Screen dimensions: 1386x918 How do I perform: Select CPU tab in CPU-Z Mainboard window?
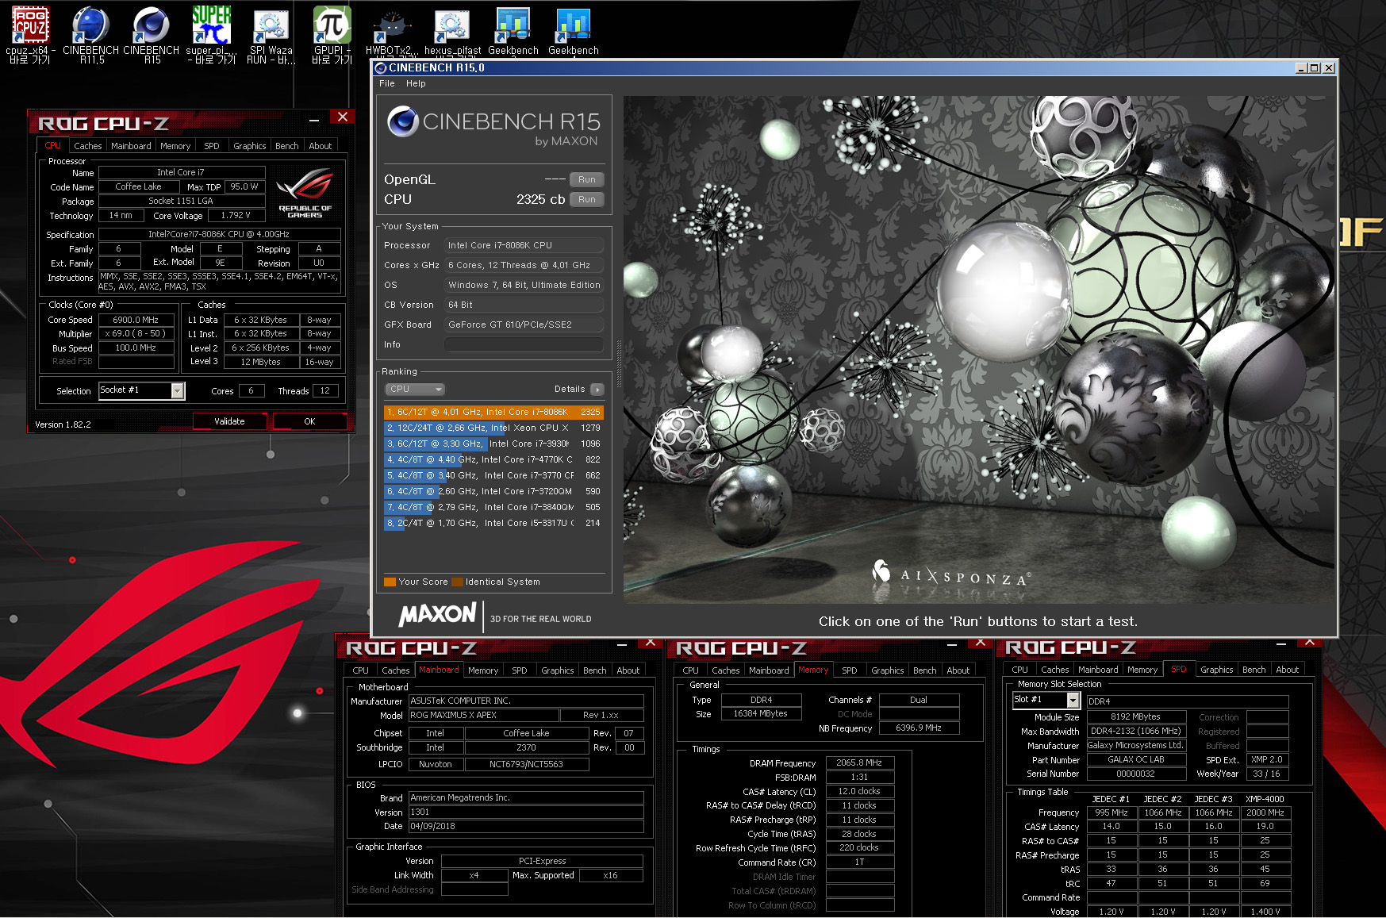coord(361,670)
